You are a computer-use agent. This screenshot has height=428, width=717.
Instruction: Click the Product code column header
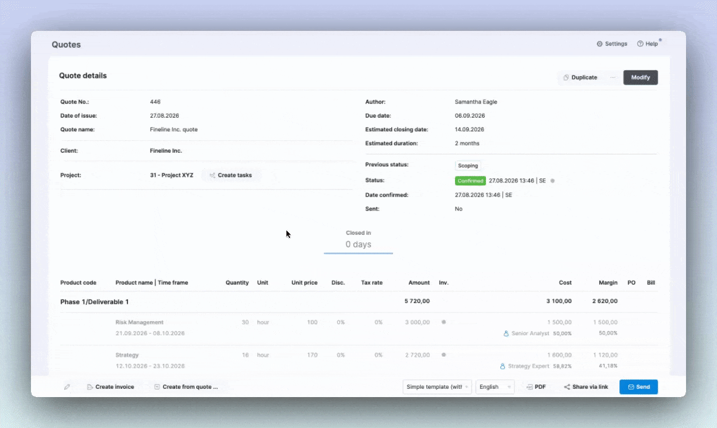pos(78,283)
